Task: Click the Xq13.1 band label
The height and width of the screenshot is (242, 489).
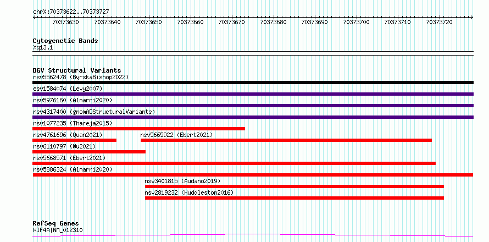Action: (x=42, y=48)
